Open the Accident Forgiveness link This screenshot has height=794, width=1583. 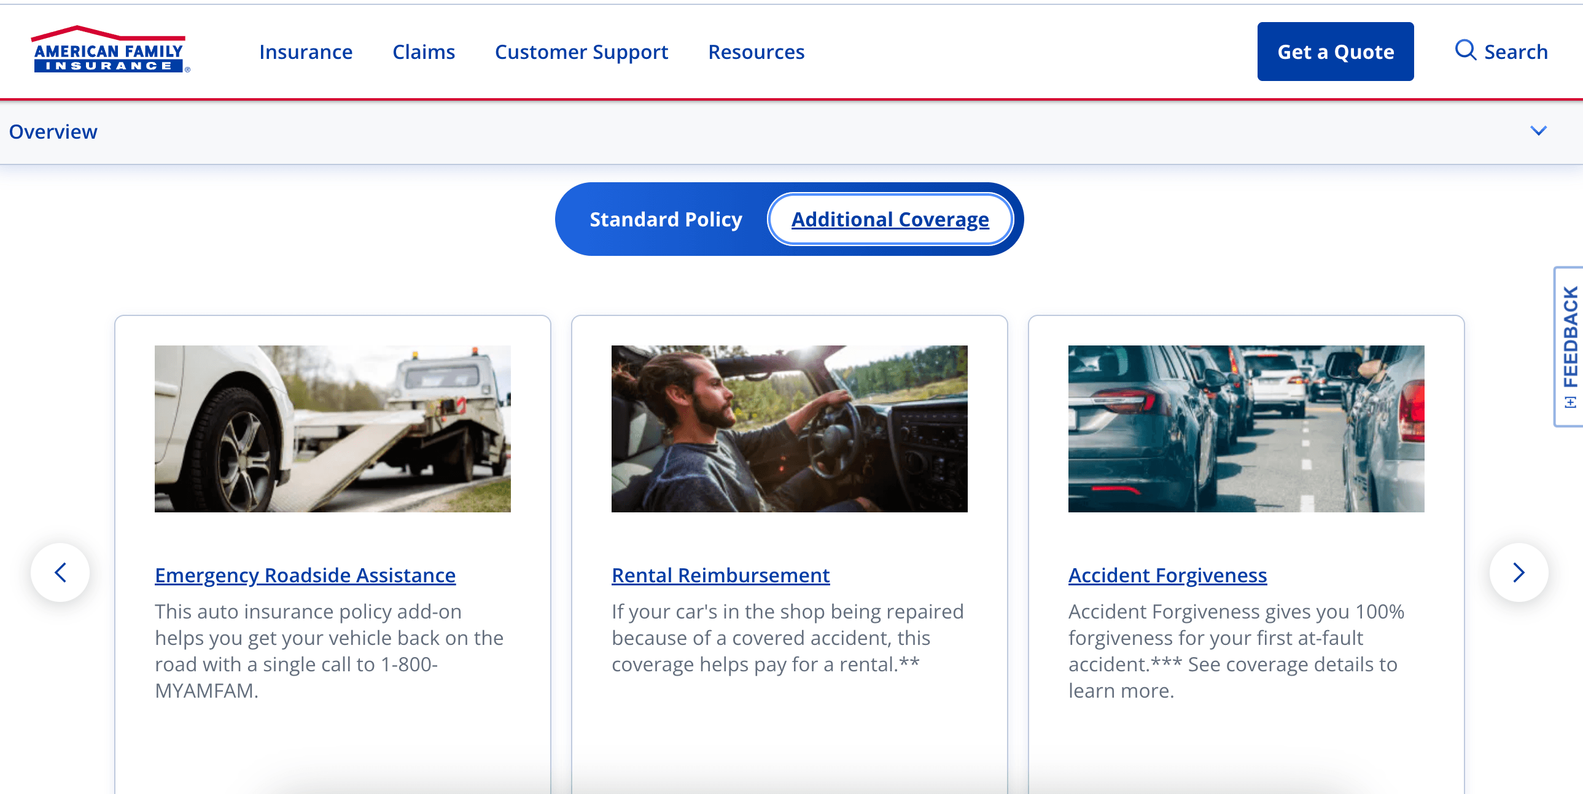(1167, 576)
